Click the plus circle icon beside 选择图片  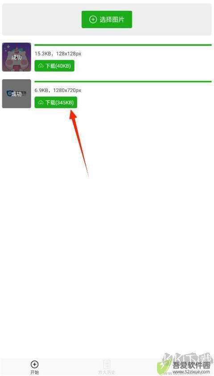pos(93,19)
